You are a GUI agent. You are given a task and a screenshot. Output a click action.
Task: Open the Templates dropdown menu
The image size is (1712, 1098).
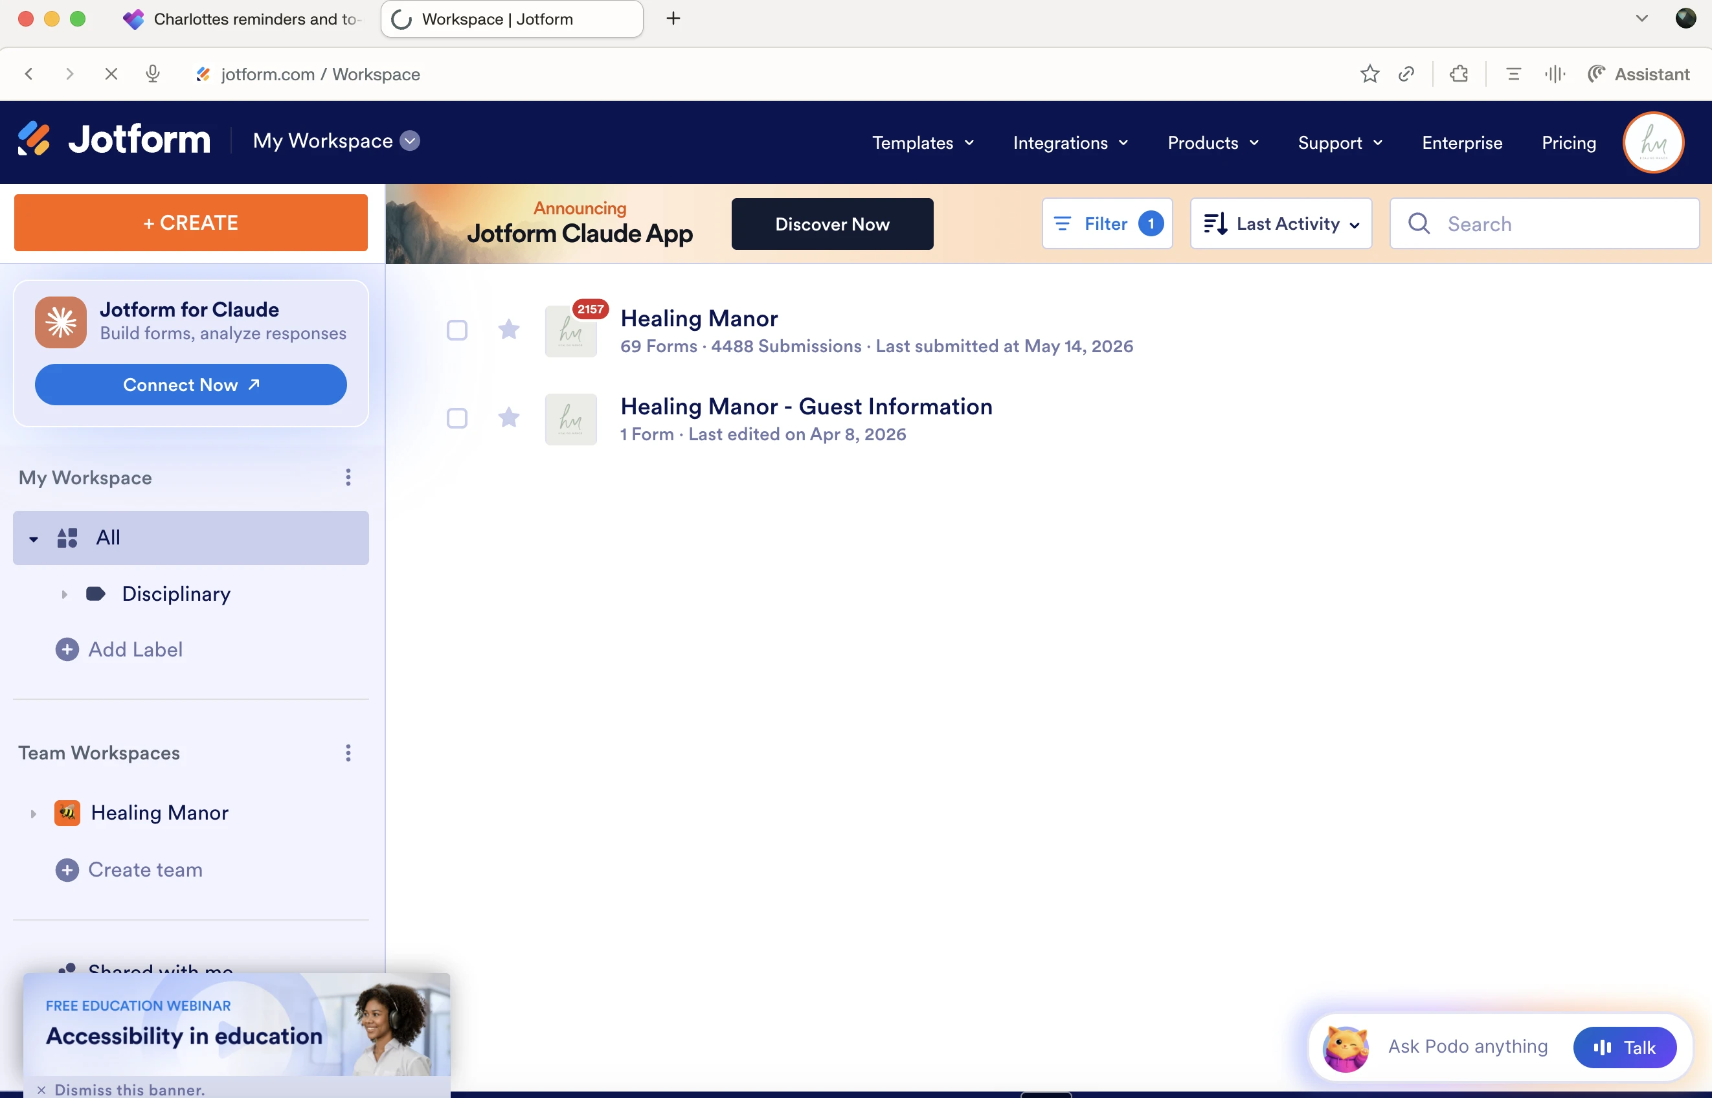[923, 142]
